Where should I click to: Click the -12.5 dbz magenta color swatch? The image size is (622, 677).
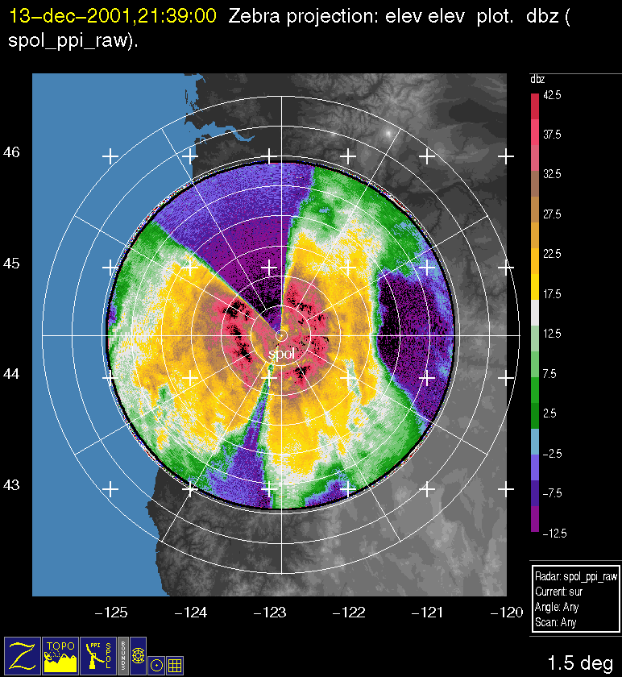pyautogui.click(x=535, y=522)
